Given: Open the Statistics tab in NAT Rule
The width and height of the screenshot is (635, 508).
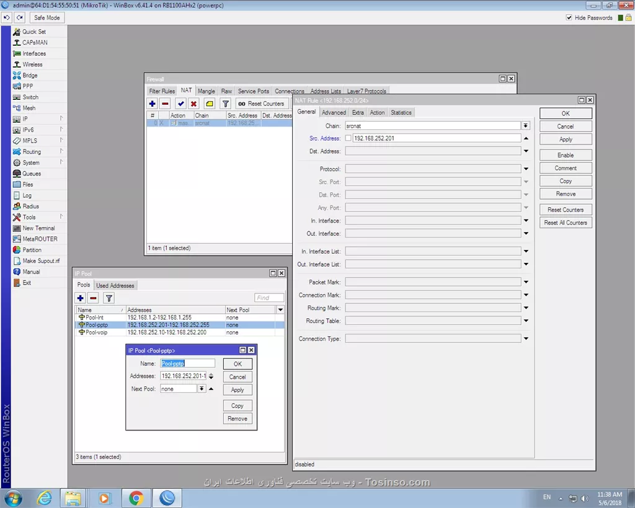Looking at the screenshot, I should 401,113.
